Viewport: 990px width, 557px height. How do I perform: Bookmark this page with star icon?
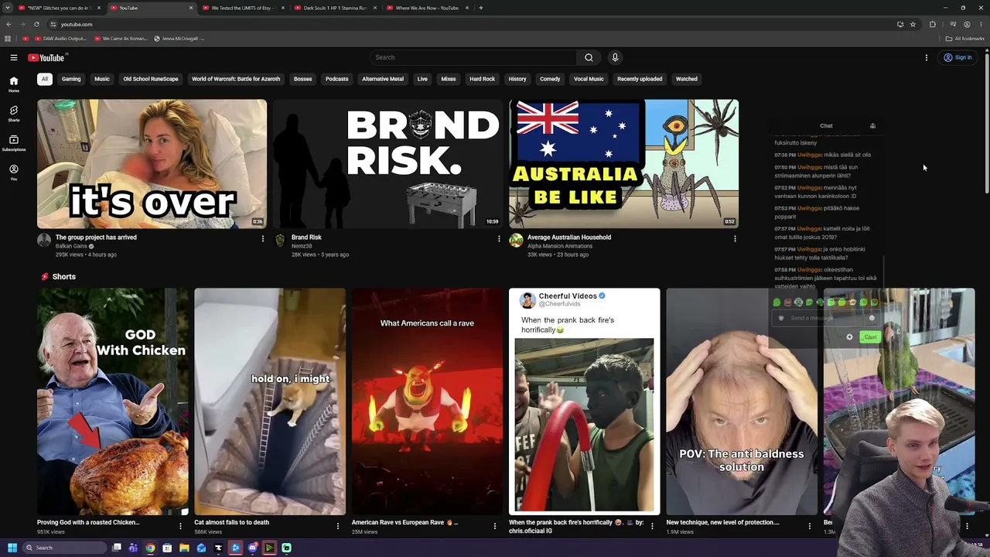(913, 24)
